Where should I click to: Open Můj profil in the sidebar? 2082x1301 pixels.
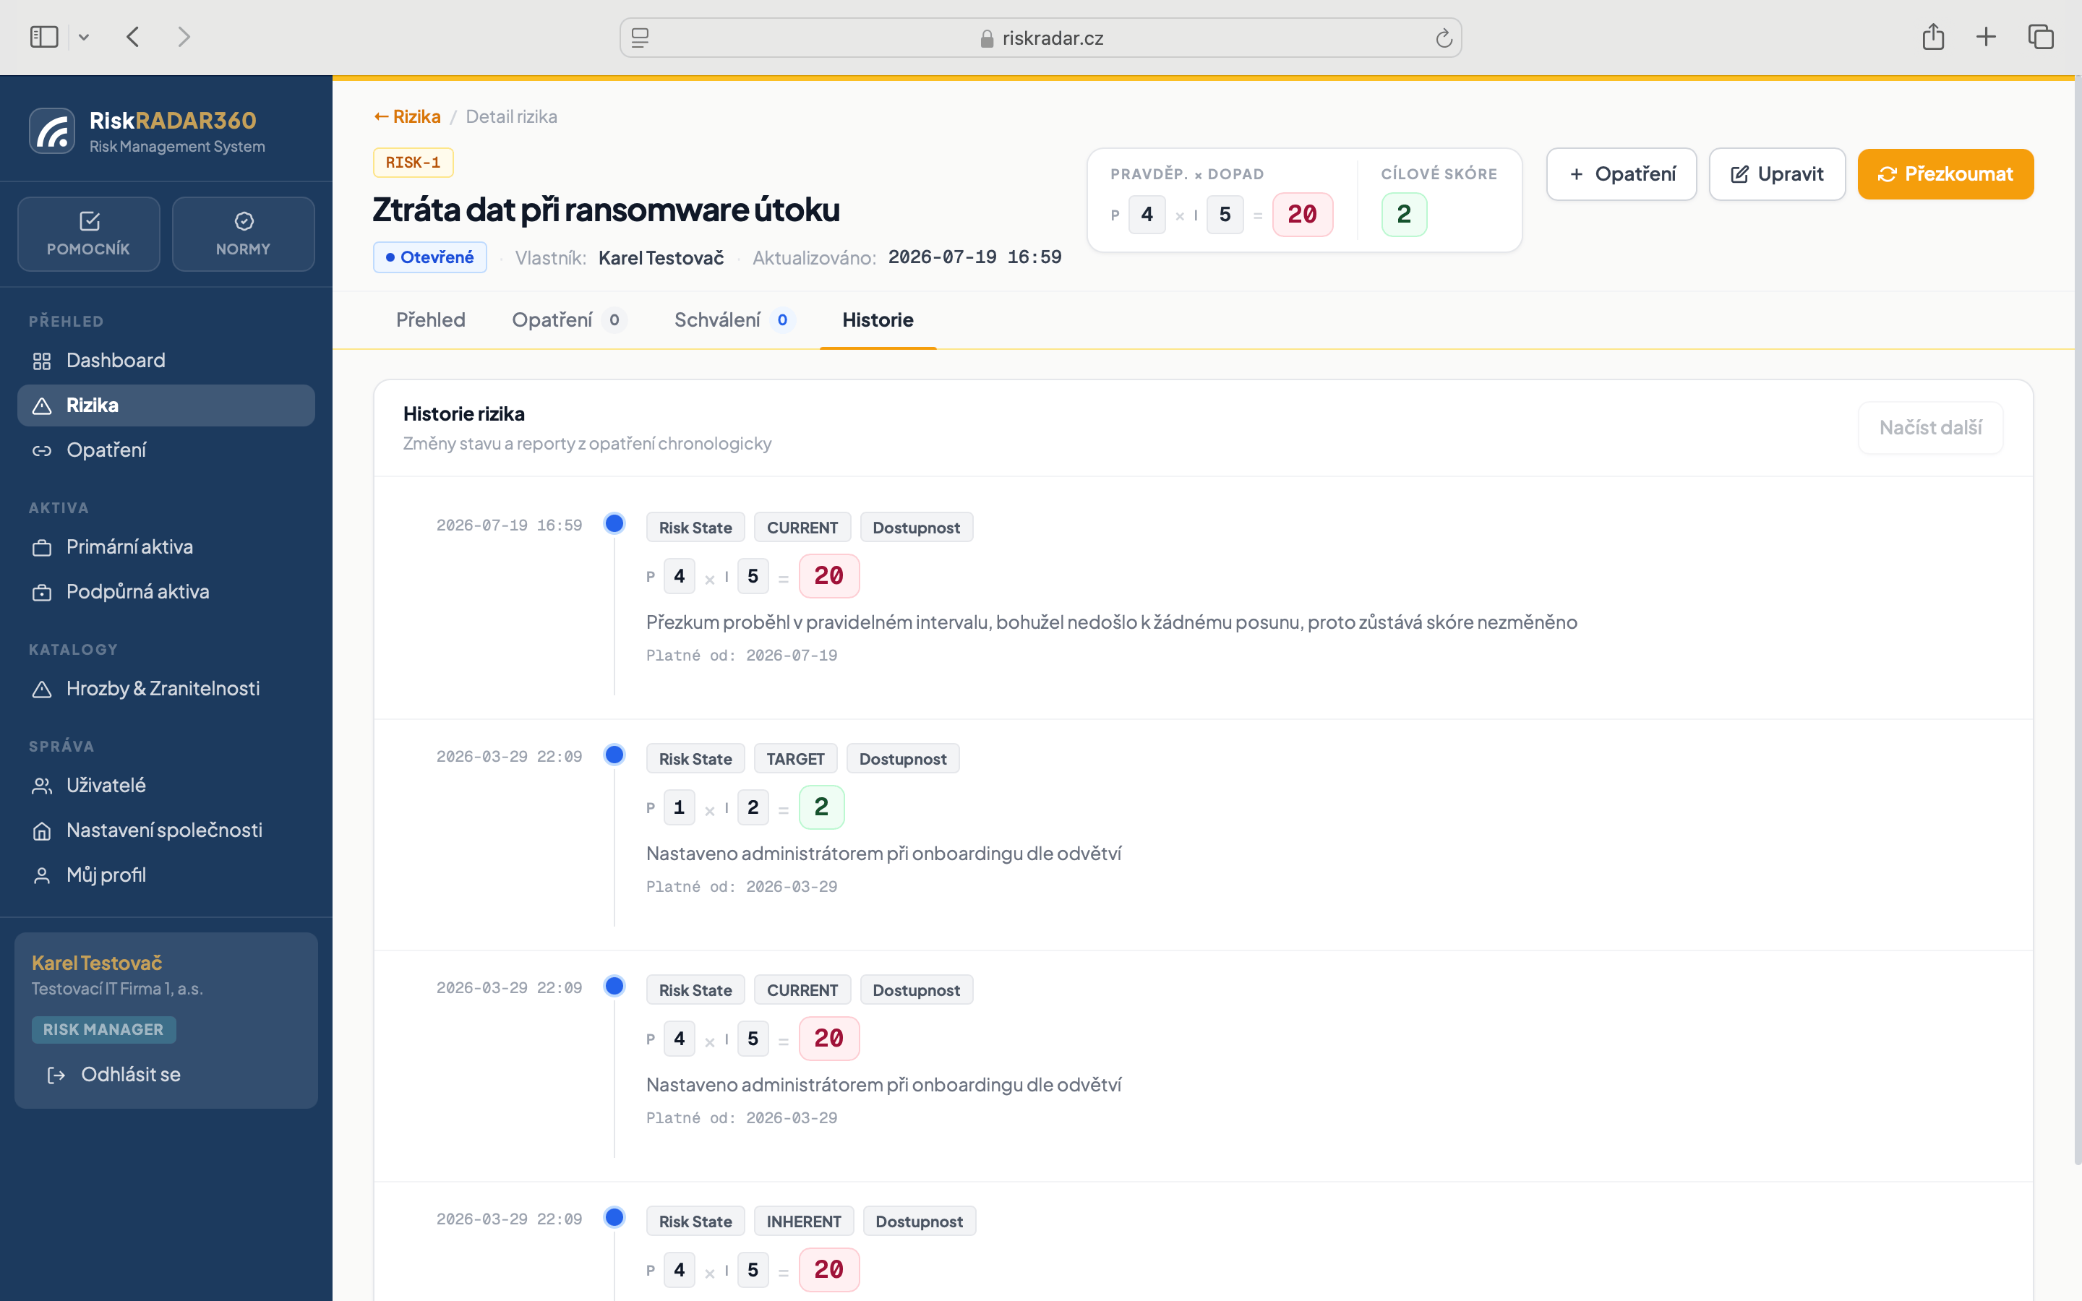[166, 875]
